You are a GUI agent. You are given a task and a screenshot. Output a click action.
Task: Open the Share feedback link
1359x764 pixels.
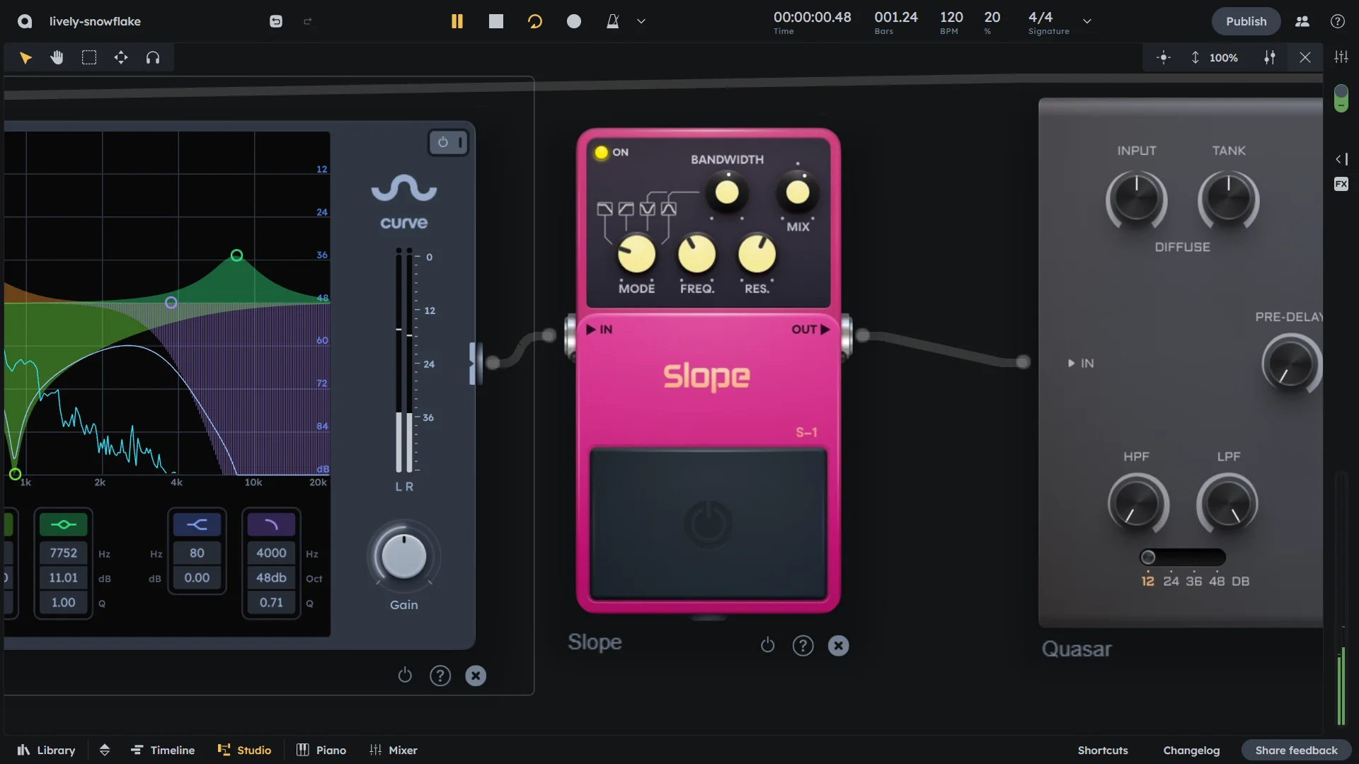(x=1296, y=750)
